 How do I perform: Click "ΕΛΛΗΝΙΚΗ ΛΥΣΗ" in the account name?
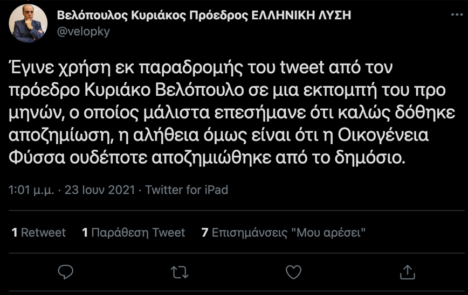(x=302, y=16)
